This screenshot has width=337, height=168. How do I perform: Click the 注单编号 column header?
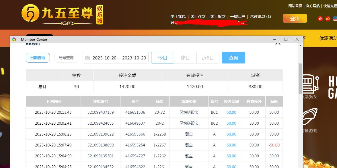pos(101,101)
